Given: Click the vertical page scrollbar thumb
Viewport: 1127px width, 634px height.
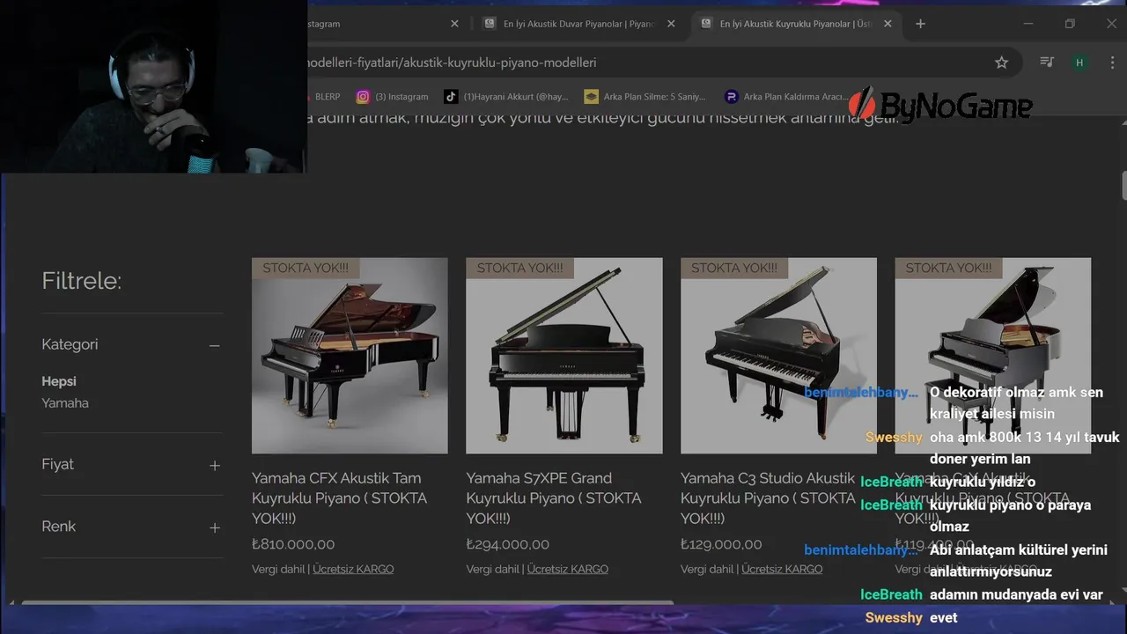Looking at the screenshot, I should 1123,186.
